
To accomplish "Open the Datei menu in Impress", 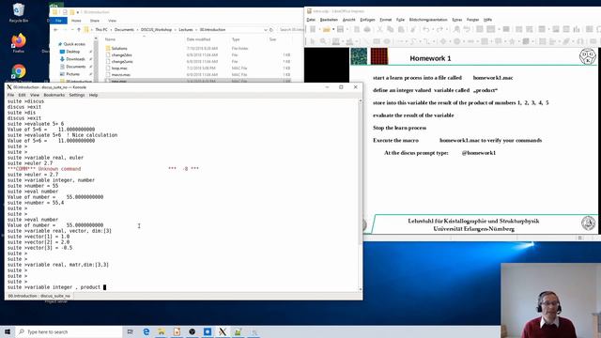I will point(311,20).
